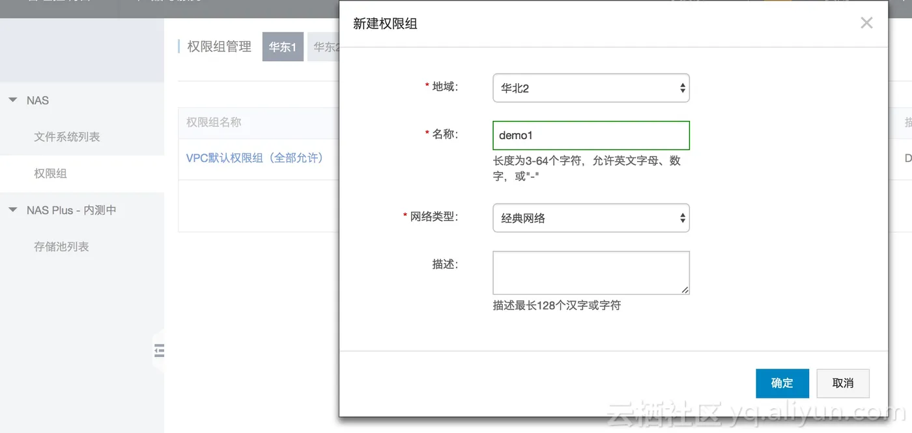The image size is (912, 433).
Task: Click the 权限组名称 column header
Action: 214,122
